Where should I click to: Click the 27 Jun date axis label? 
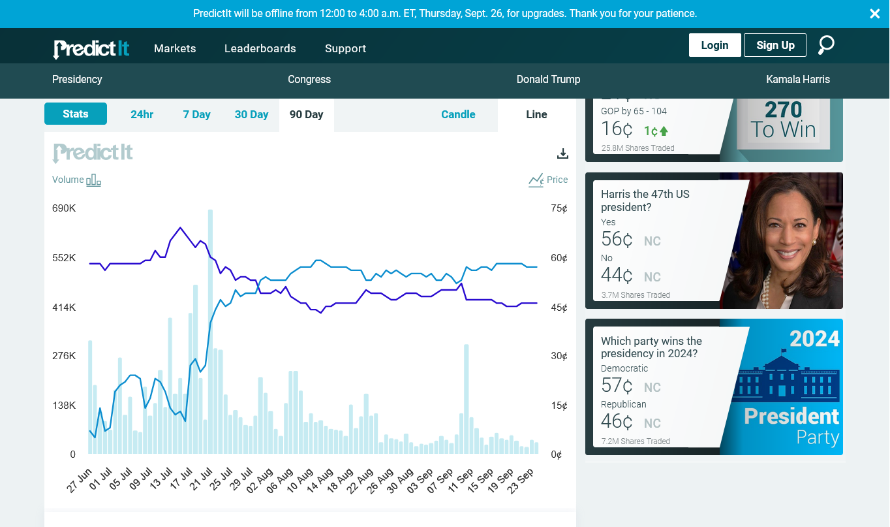(x=80, y=481)
